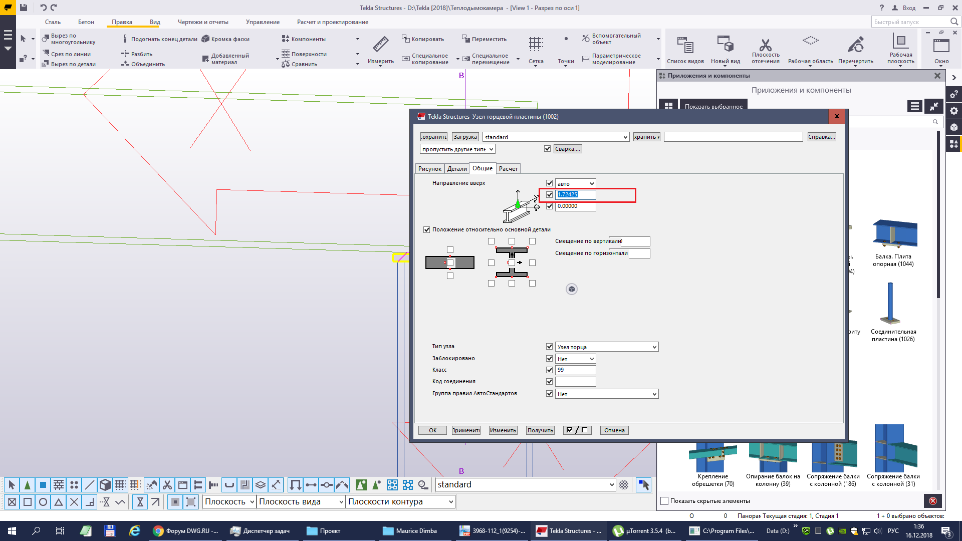Click the Получить button
Image resolution: width=962 pixels, height=541 pixels.
coord(540,430)
